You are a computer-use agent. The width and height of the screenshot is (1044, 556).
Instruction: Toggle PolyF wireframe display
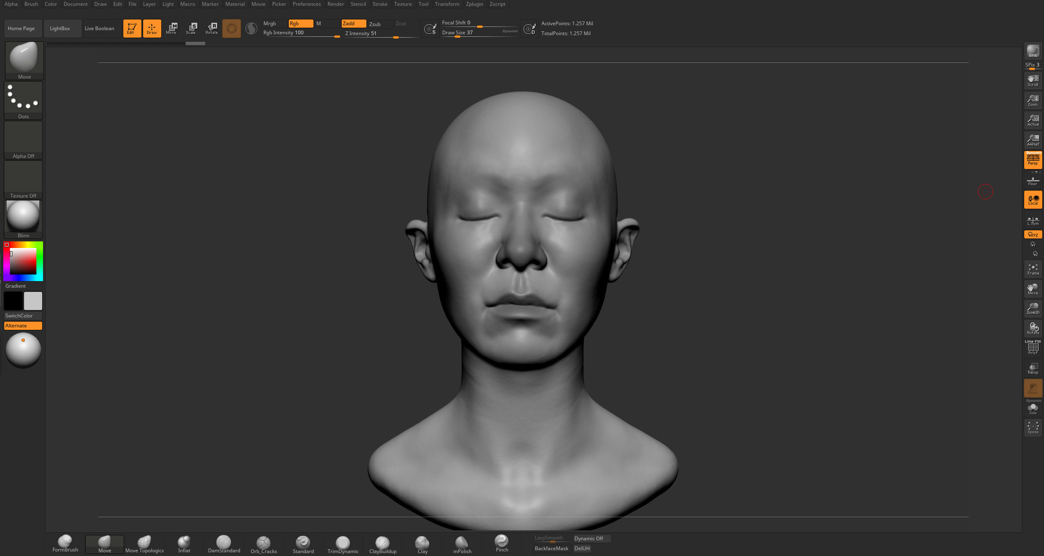pos(1033,348)
